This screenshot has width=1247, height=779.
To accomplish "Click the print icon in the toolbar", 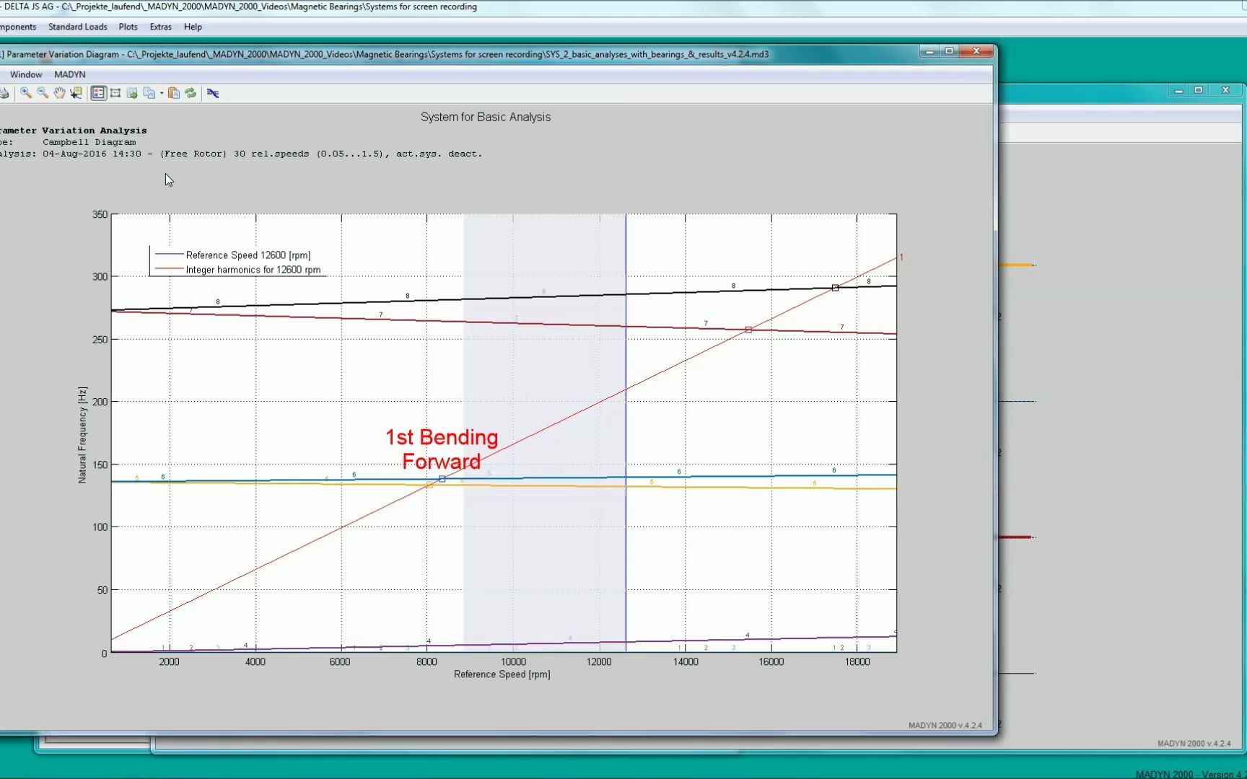I will coord(4,93).
